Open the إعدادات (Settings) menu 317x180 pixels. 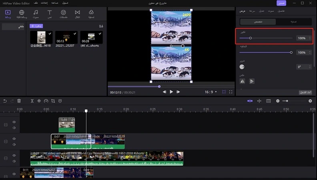click(44, 3)
